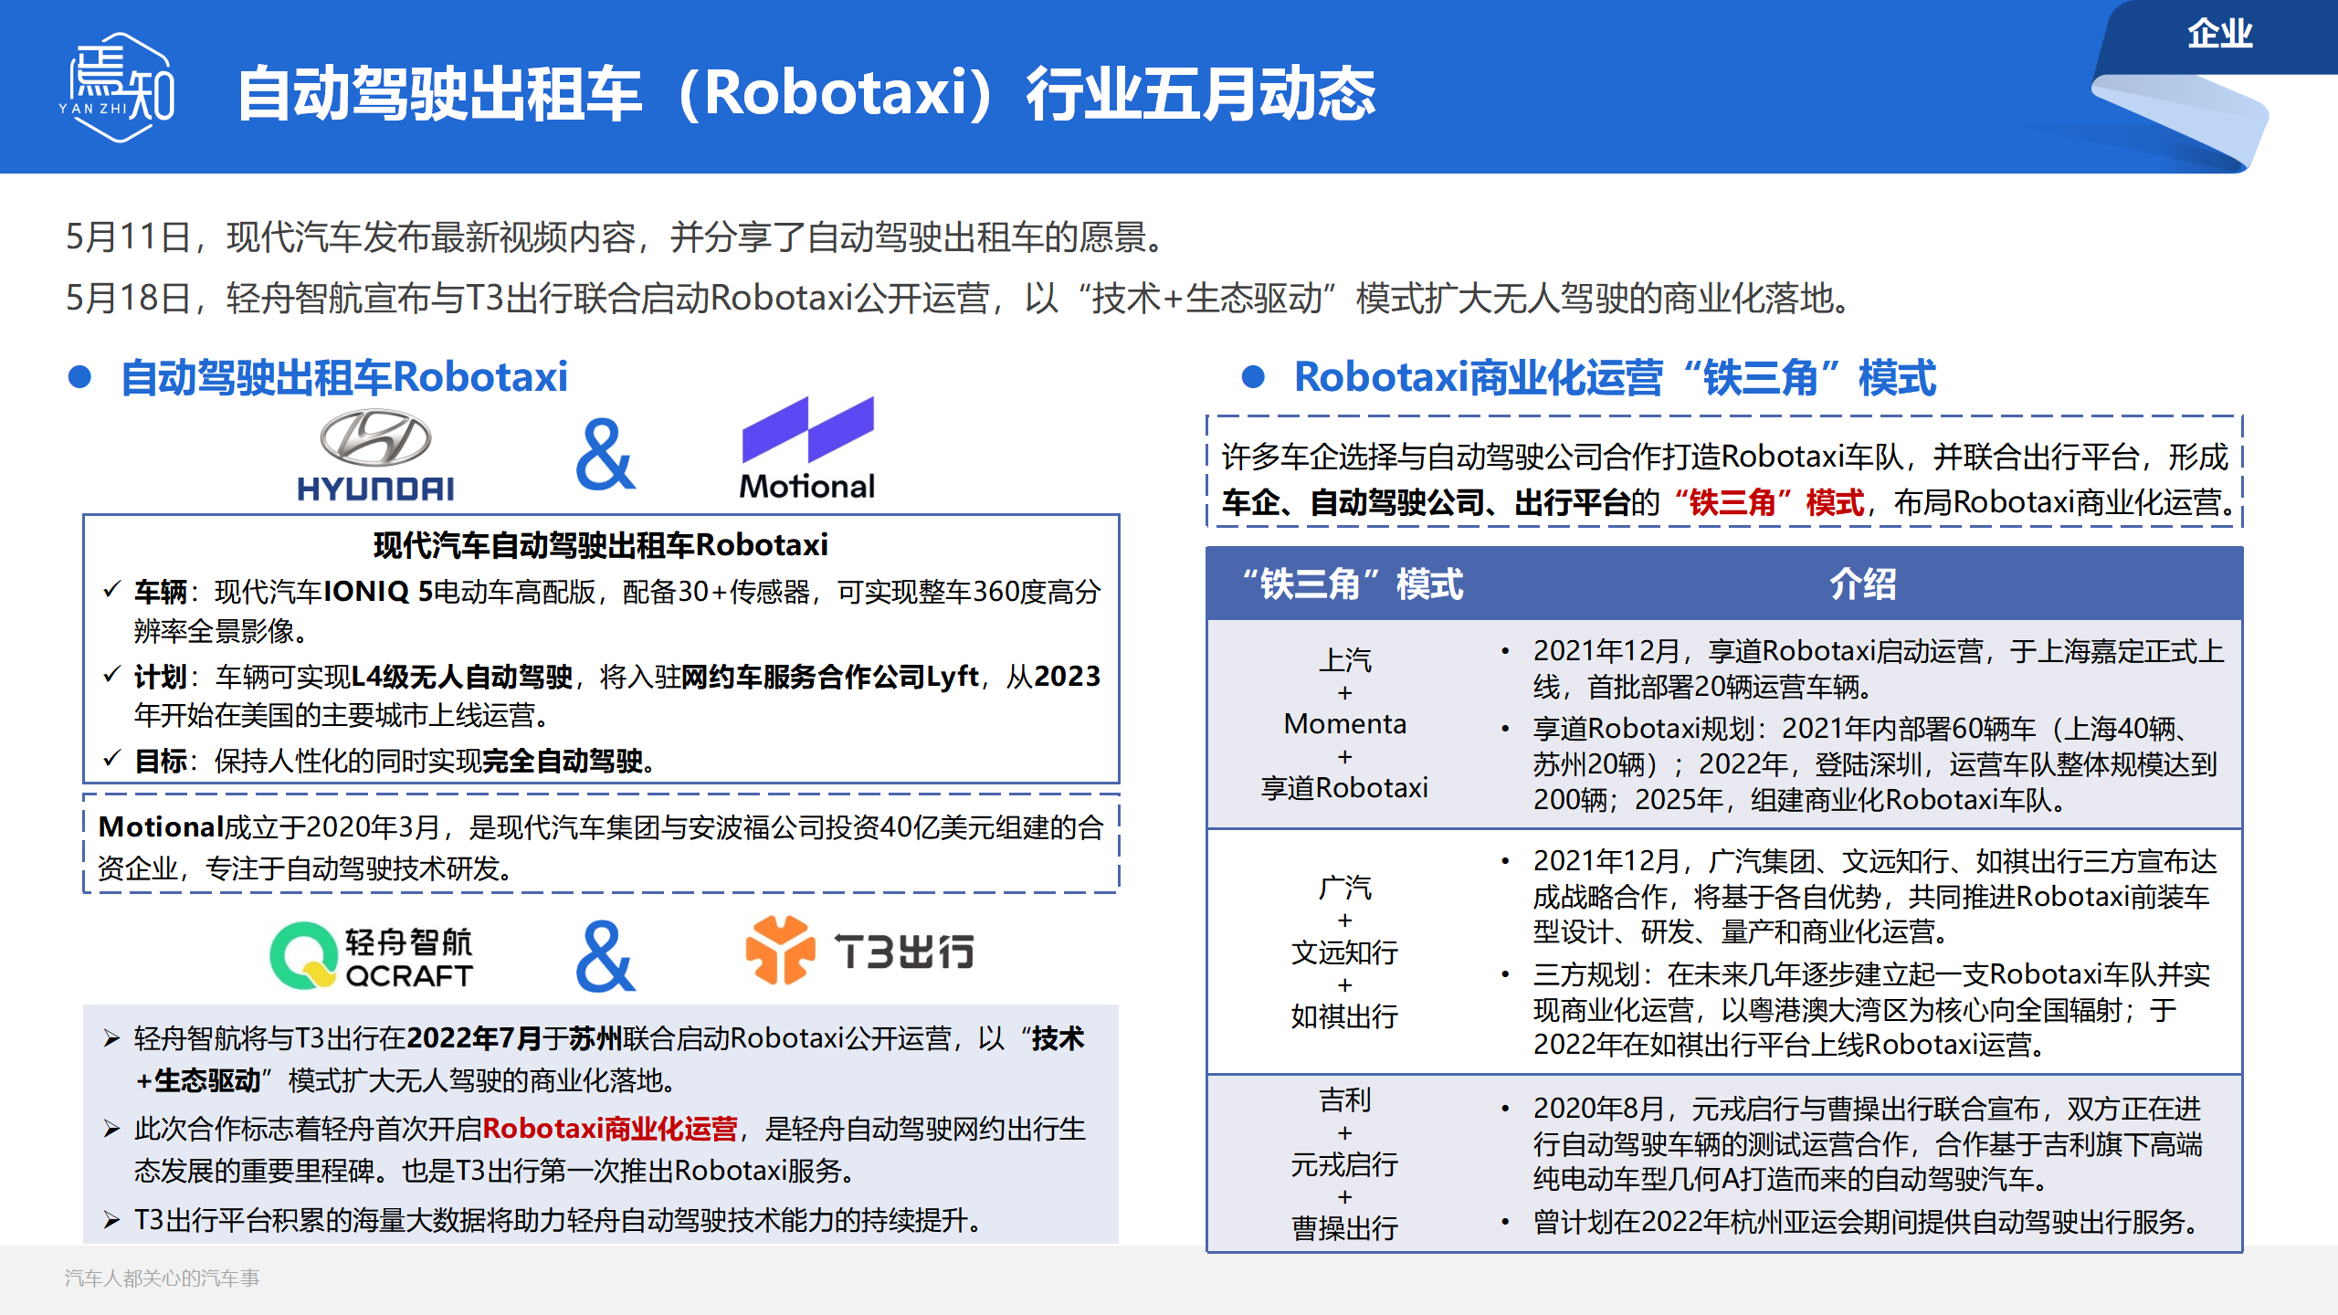2338x1315 pixels.
Task: Click the Motional logo
Action: pyautogui.click(x=807, y=448)
